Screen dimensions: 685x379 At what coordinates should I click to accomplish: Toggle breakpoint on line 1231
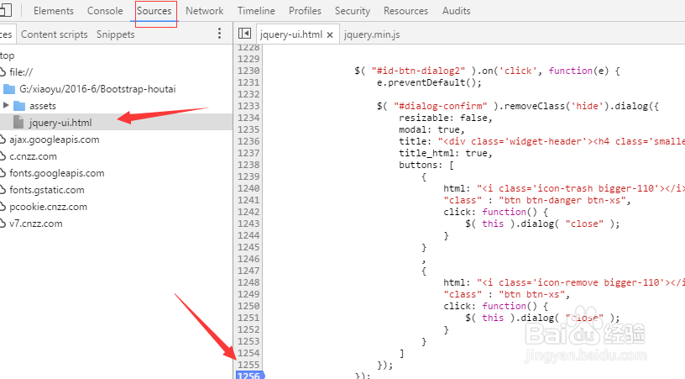tap(248, 82)
